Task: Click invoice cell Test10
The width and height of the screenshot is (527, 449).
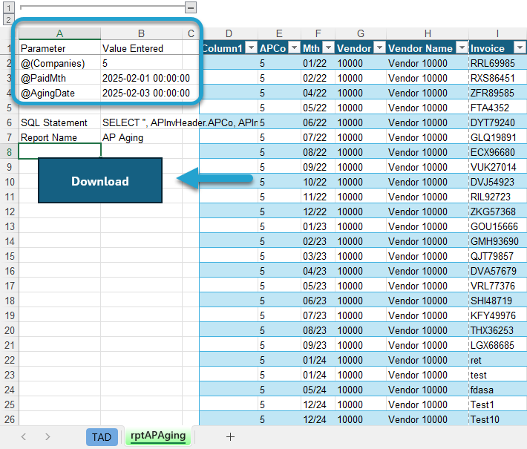Action: coord(497,419)
